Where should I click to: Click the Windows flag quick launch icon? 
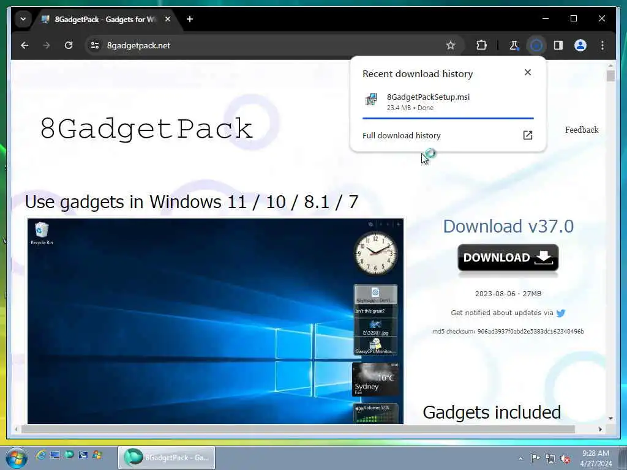pyautogui.click(x=97, y=455)
